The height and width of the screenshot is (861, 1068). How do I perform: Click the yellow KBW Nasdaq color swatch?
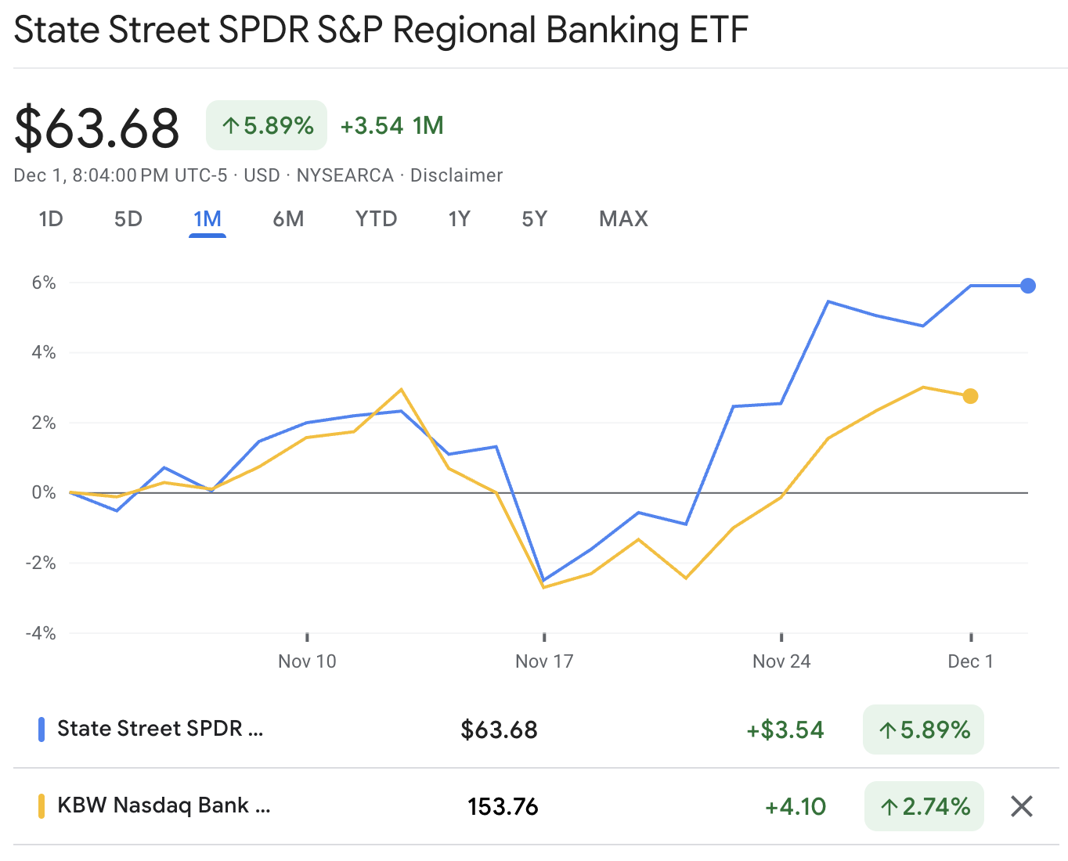tap(41, 806)
